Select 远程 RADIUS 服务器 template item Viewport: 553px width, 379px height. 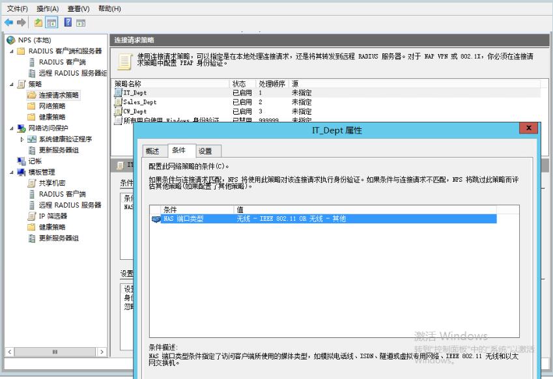[x=70, y=205]
